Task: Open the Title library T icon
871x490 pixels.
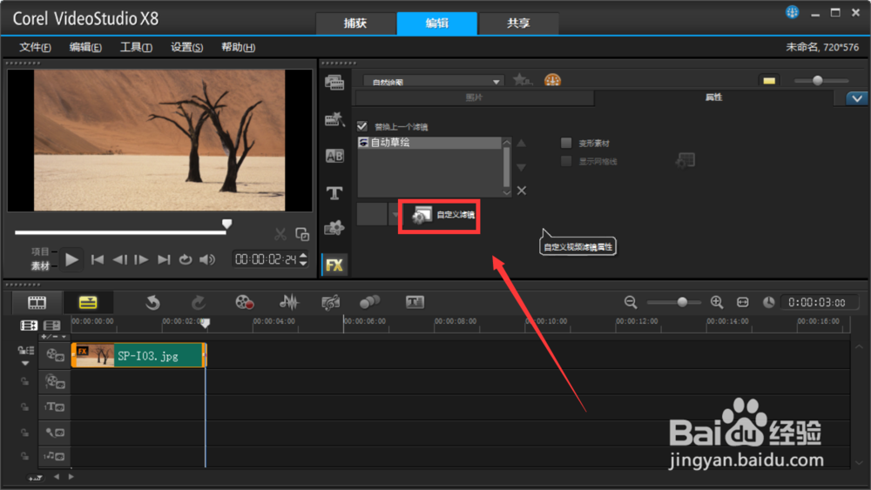Action: [334, 192]
